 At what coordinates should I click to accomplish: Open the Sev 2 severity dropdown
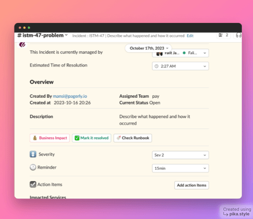pyautogui.click(x=180, y=155)
